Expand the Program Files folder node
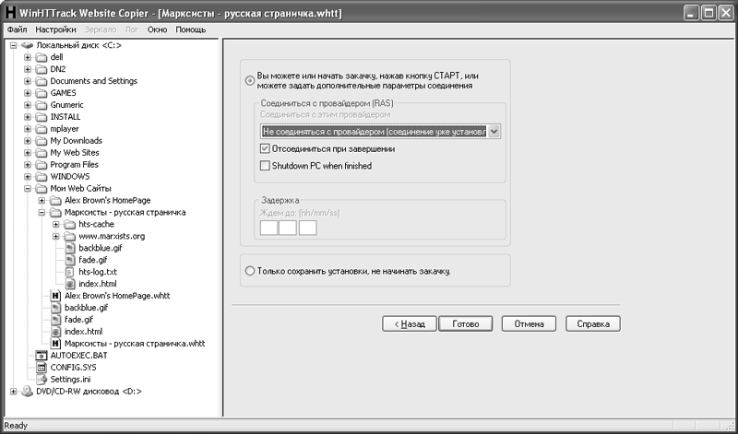738x434 pixels. tap(28, 164)
